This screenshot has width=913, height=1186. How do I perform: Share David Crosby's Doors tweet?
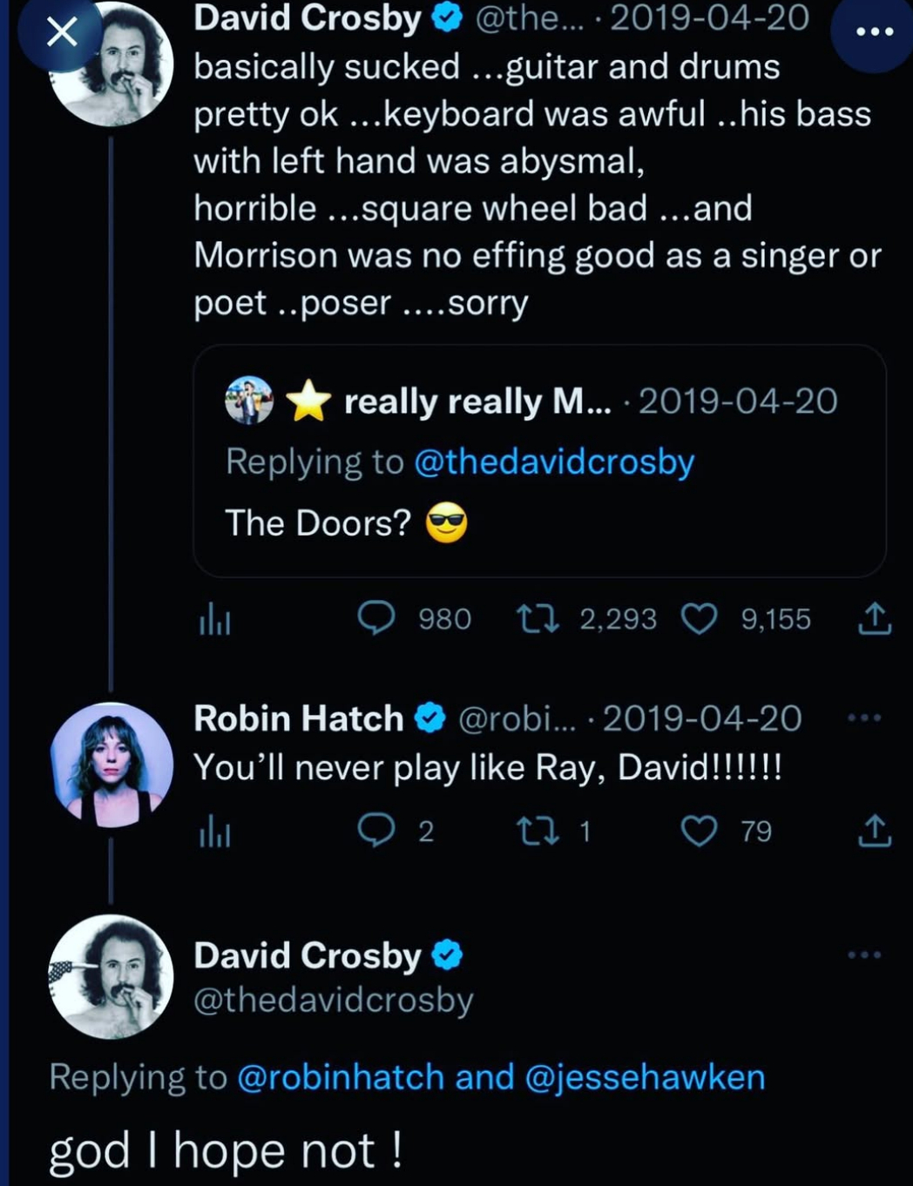click(874, 619)
